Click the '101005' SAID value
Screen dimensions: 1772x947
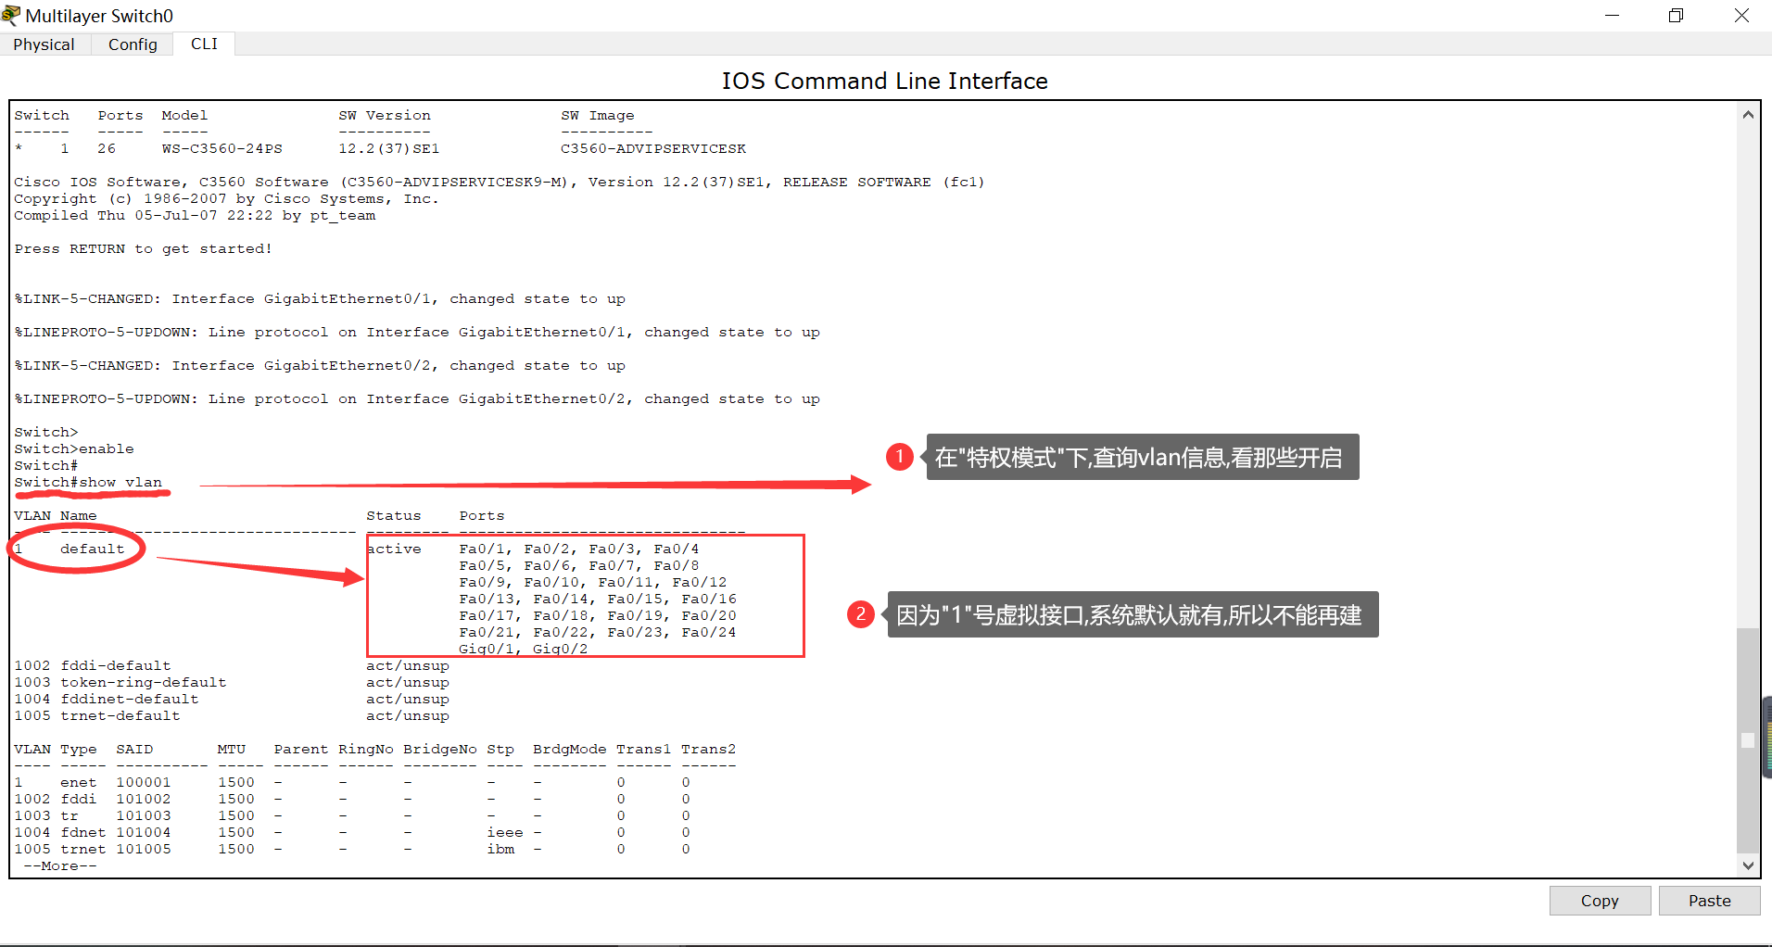(144, 850)
